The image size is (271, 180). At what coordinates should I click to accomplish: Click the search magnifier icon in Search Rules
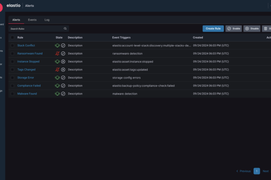[65, 28]
